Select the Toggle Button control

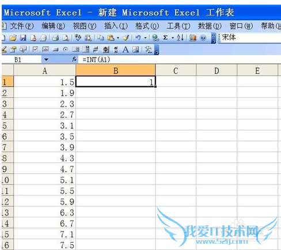coord(96,50)
